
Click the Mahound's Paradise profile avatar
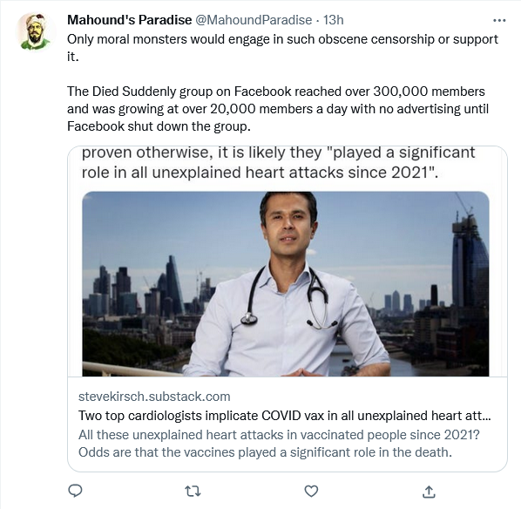point(35,31)
